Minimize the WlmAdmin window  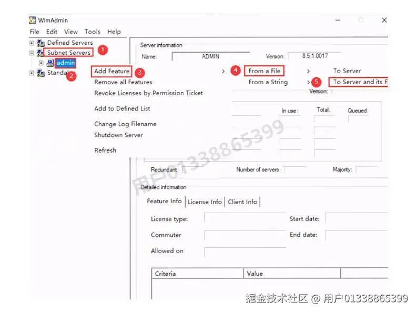pos(338,20)
